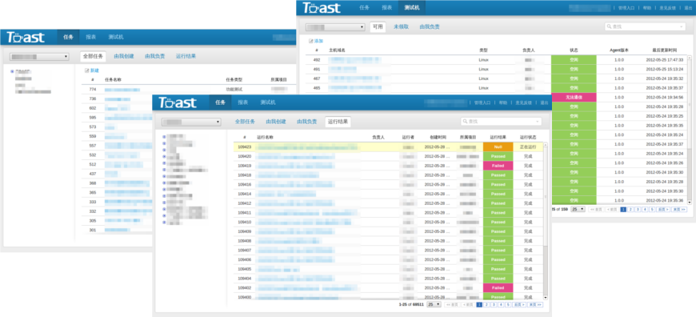Viewport: 696px width, 317px height.
Task: Open project dropdown in the 运行结果 window
Action: pyautogui.click(x=191, y=122)
